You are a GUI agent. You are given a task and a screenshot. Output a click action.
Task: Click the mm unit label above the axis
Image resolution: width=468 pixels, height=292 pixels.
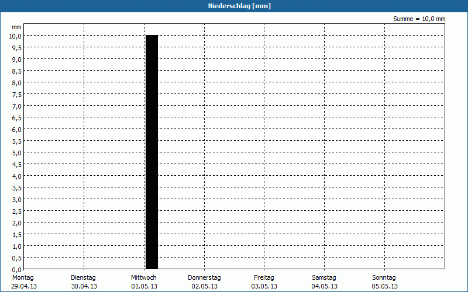pyautogui.click(x=16, y=27)
